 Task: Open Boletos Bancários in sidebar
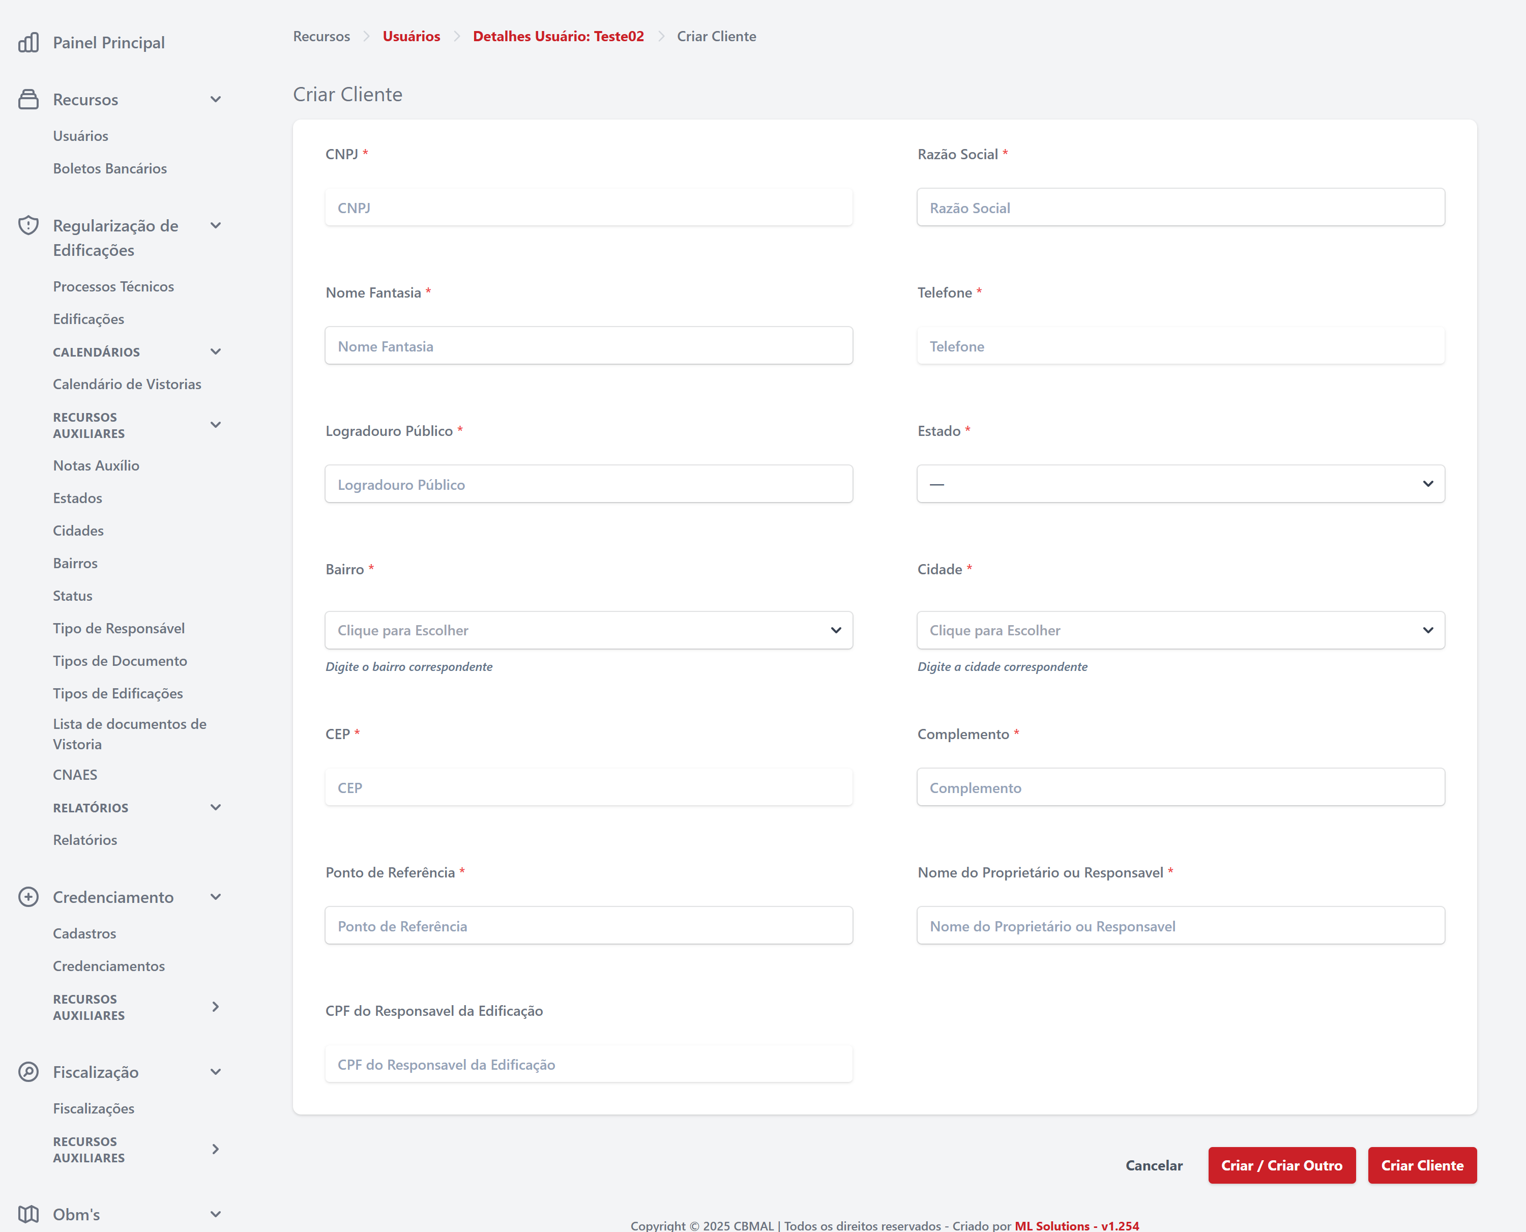point(110,168)
